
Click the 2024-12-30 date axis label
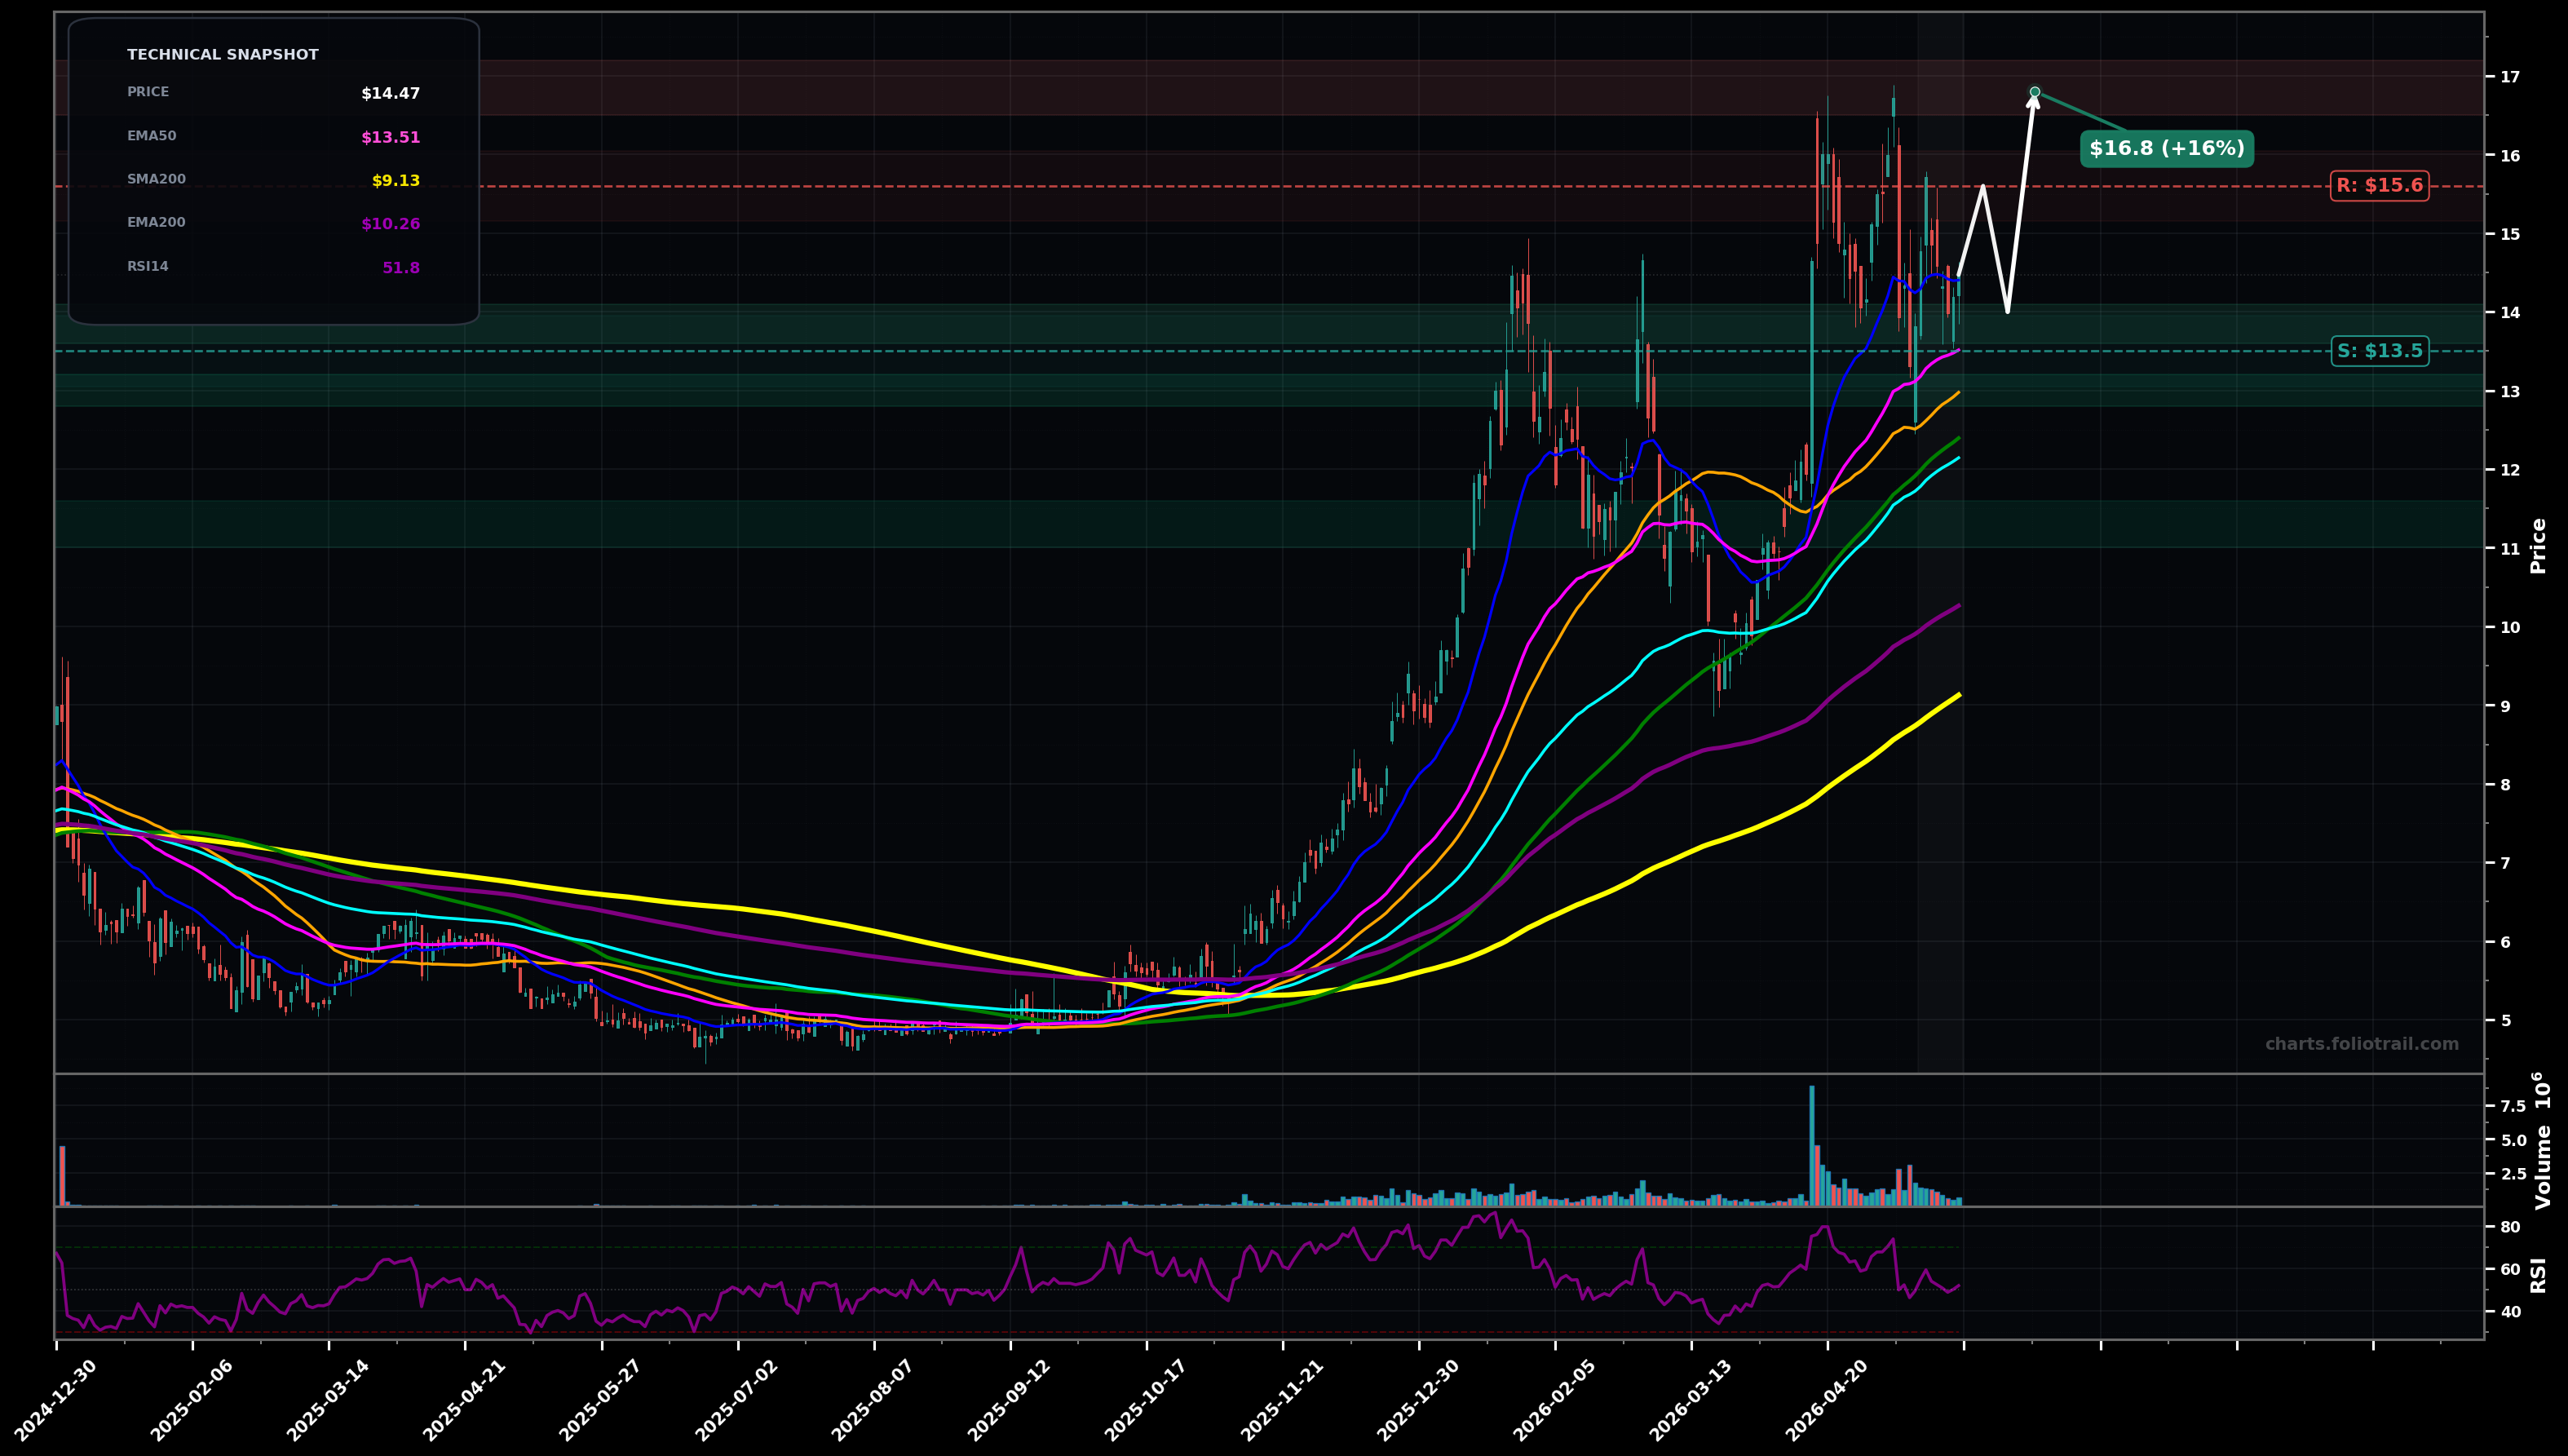coord(56,1400)
